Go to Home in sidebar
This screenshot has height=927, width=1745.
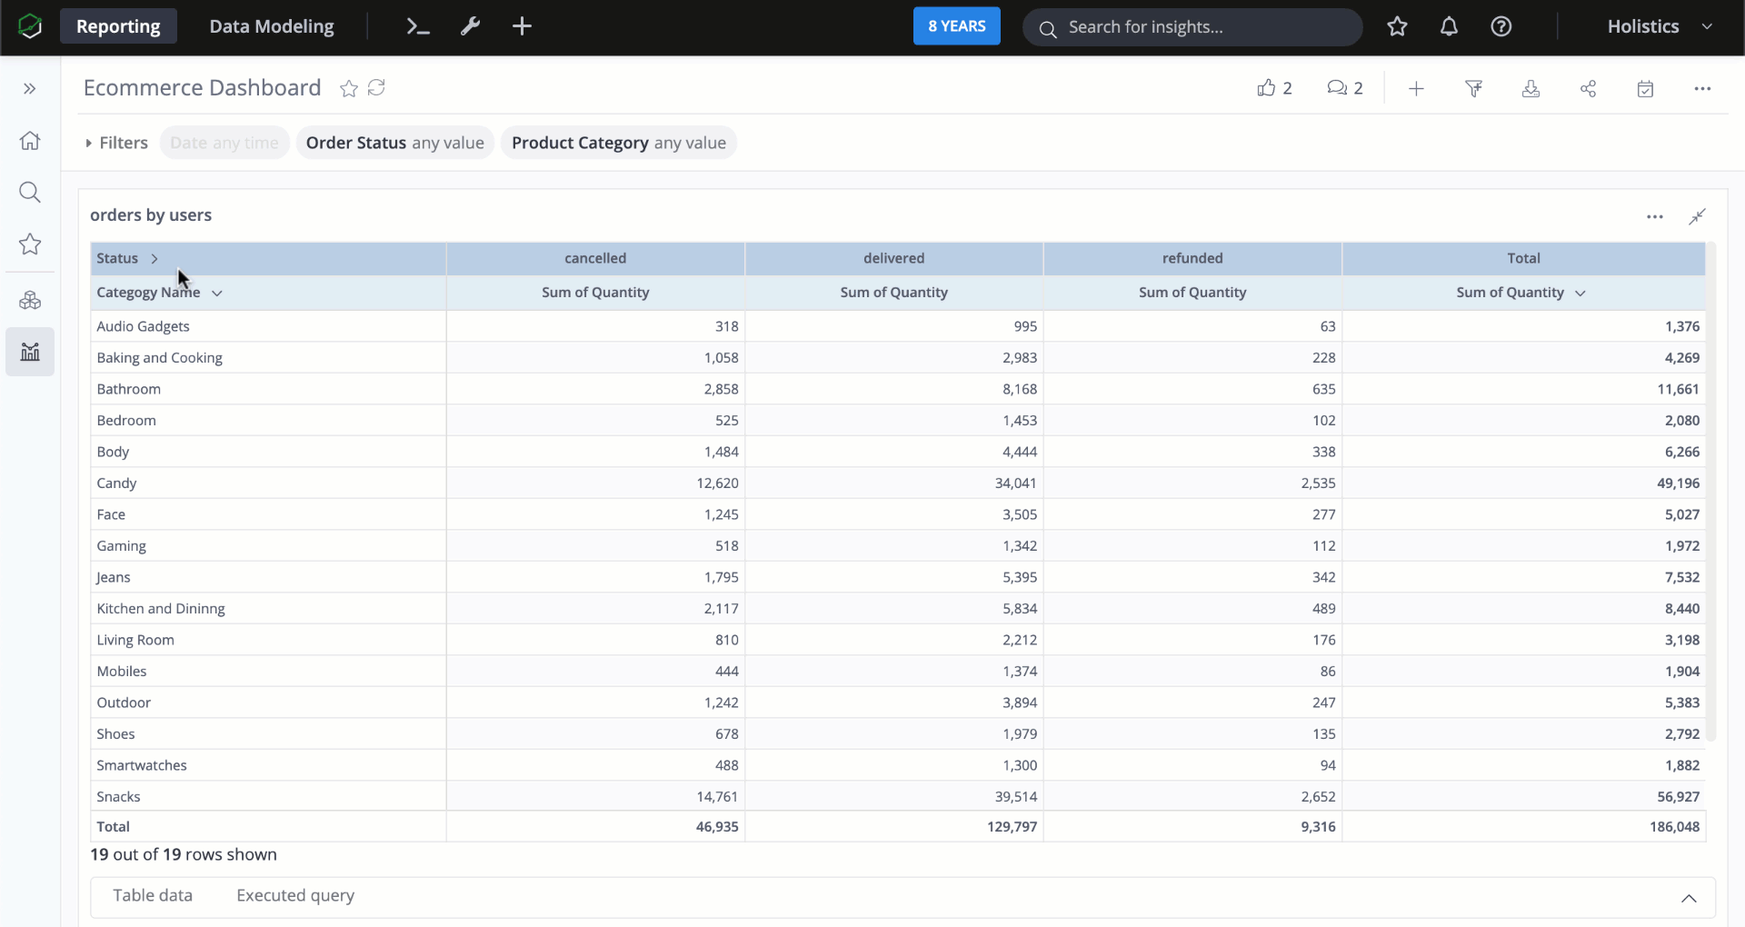pos(30,141)
